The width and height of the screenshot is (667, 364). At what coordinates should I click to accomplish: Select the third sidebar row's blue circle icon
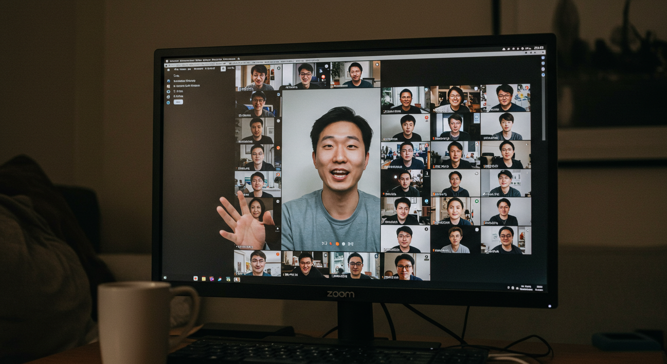[x=168, y=91]
